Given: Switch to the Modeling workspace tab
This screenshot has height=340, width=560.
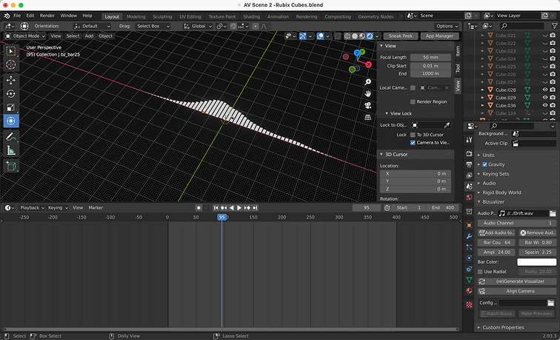Looking at the screenshot, I should pyautogui.click(x=136, y=16).
